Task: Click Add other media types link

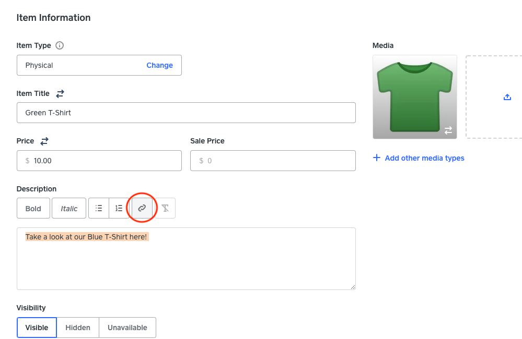Action: click(424, 158)
